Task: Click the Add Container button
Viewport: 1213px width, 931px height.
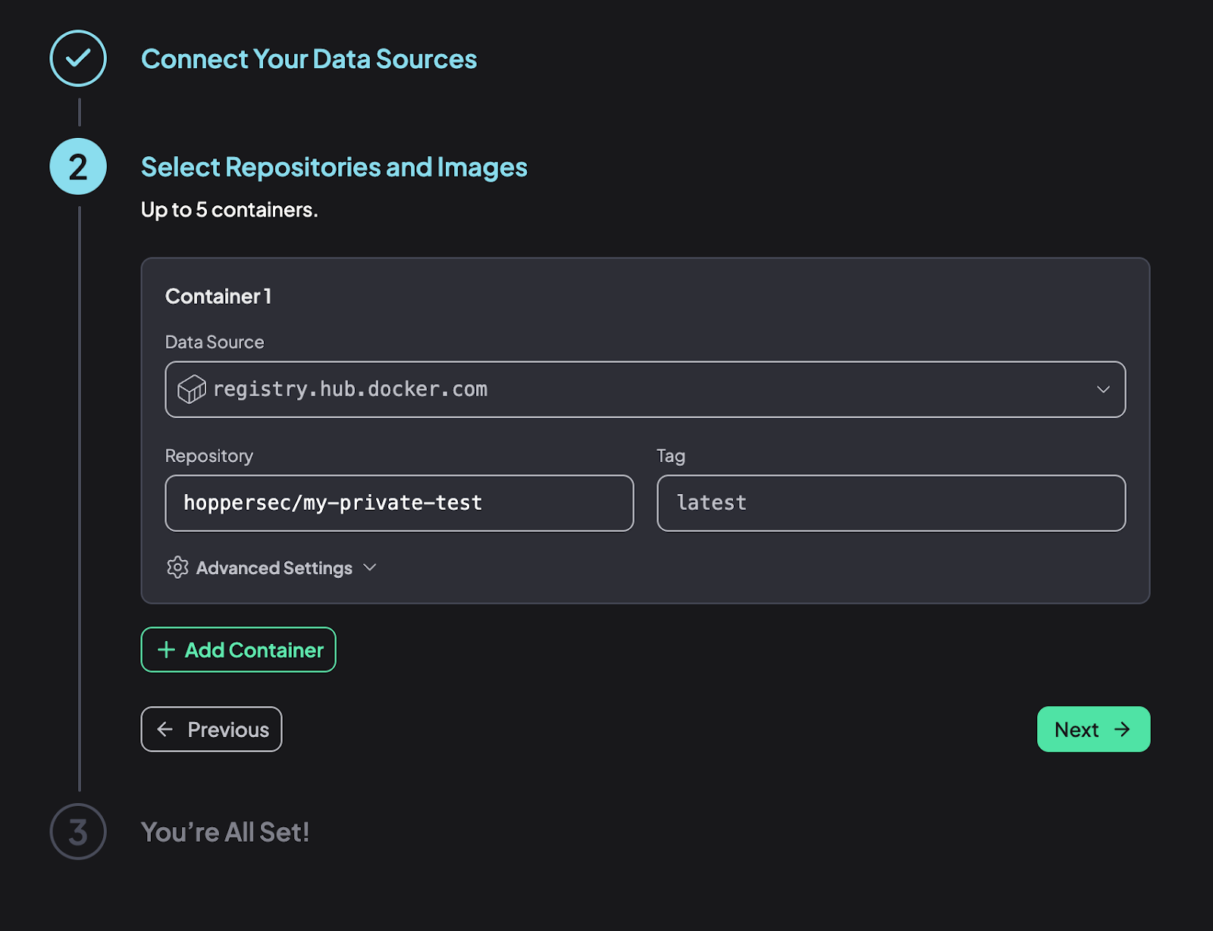Action: (x=238, y=650)
